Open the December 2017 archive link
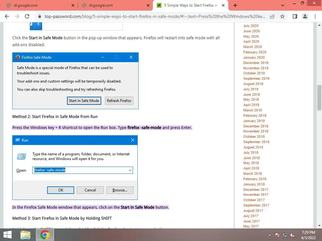Image resolution: width=322 pixels, height=241 pixels. pyautogui.click(x=256, y=190)
